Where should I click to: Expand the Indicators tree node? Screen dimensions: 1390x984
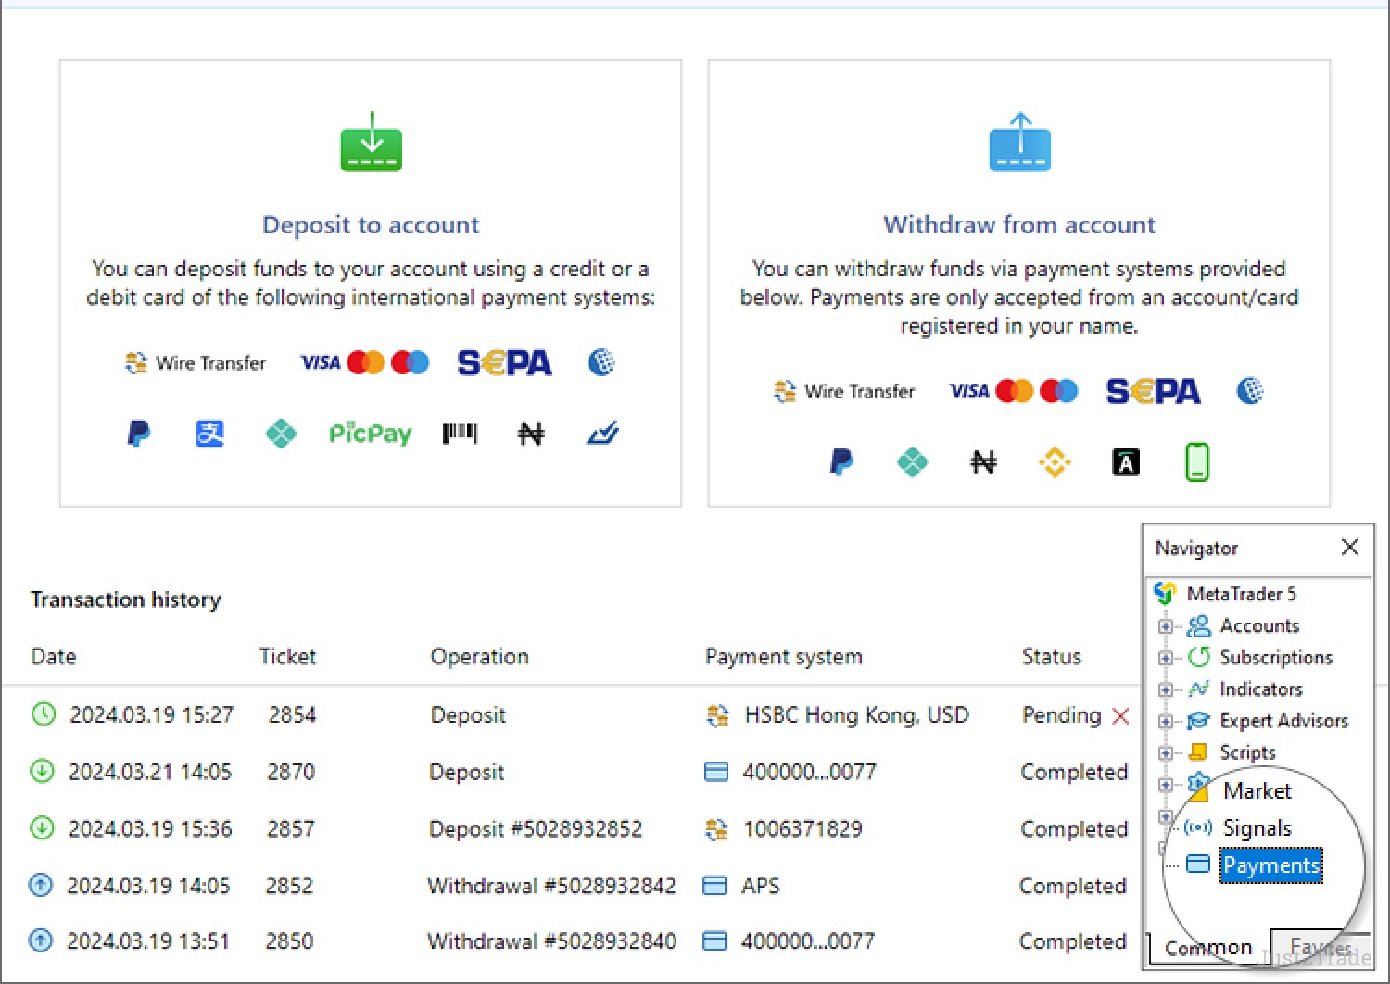click(1166, 689)
